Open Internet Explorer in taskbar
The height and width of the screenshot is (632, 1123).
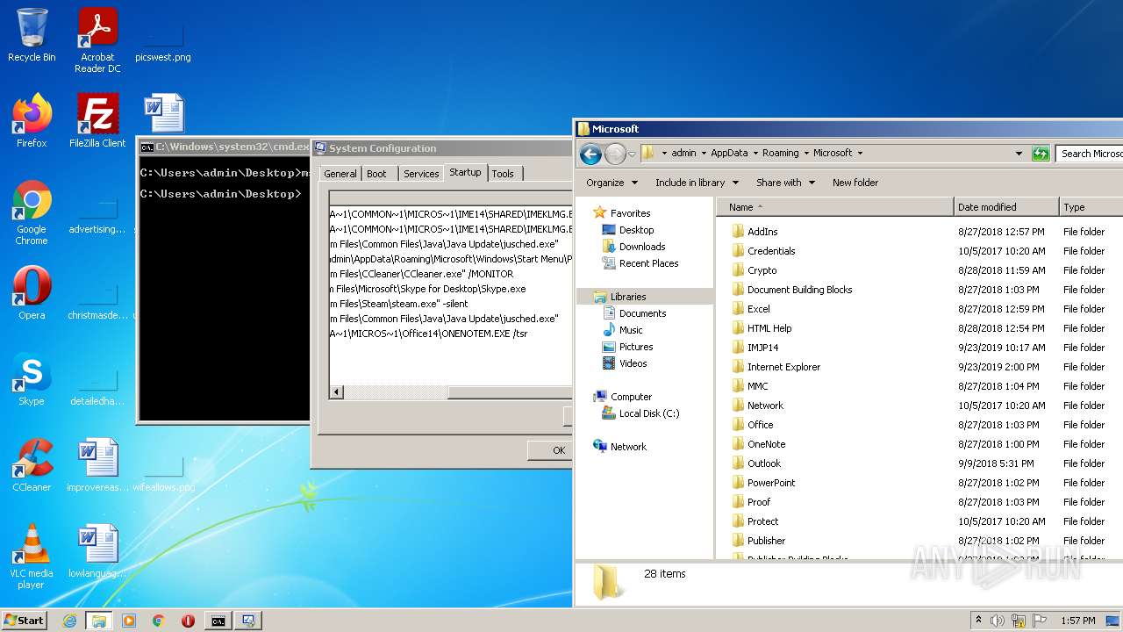point(70,621)
